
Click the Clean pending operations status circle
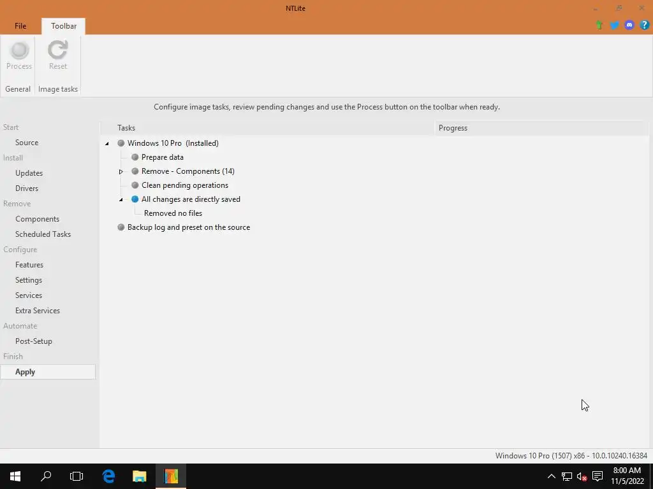click(135, 185)
